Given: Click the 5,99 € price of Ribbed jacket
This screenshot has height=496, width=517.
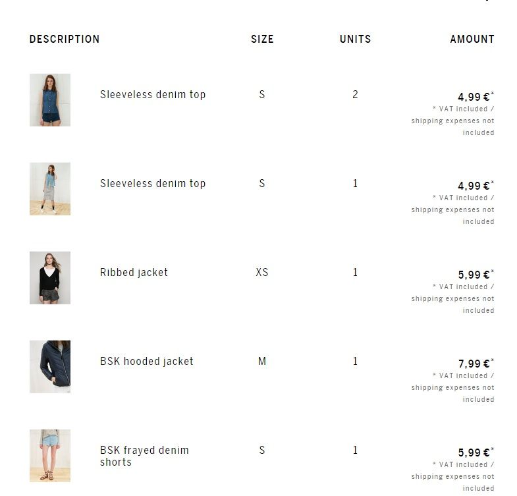Looking at the screenshot, I should [x=474, y=275].
